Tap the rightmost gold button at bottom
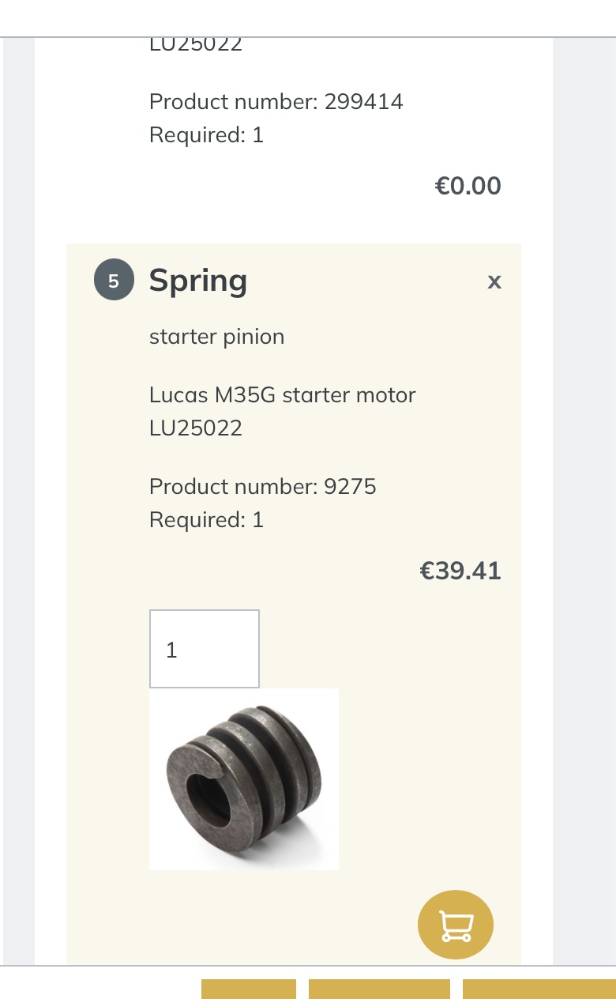The image size is (616, 999). coord(539,989)
